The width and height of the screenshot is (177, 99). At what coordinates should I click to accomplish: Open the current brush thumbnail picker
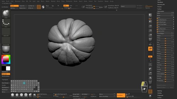[6, 14]
